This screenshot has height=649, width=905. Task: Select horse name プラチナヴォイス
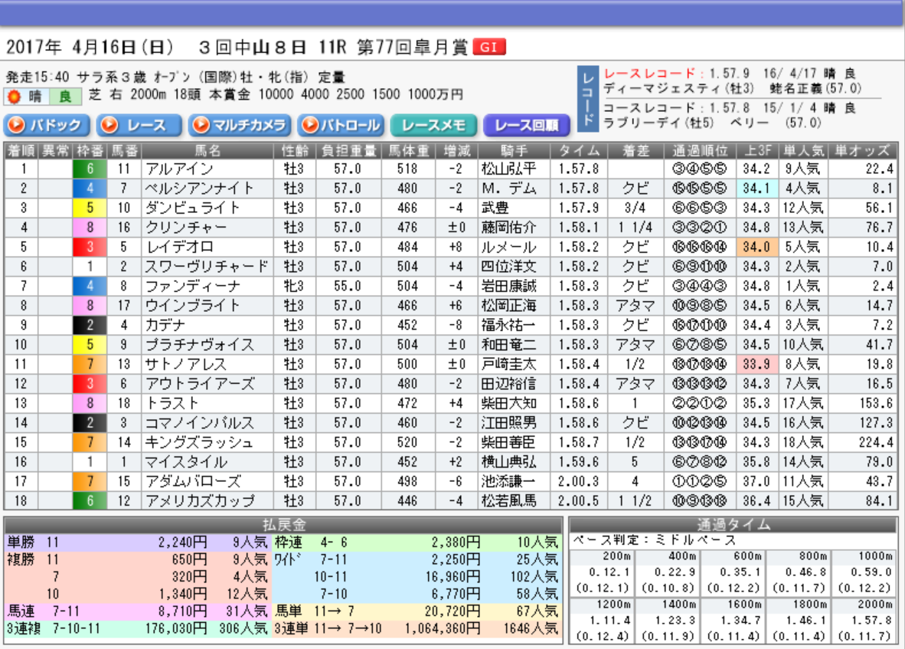pos(199,345)
